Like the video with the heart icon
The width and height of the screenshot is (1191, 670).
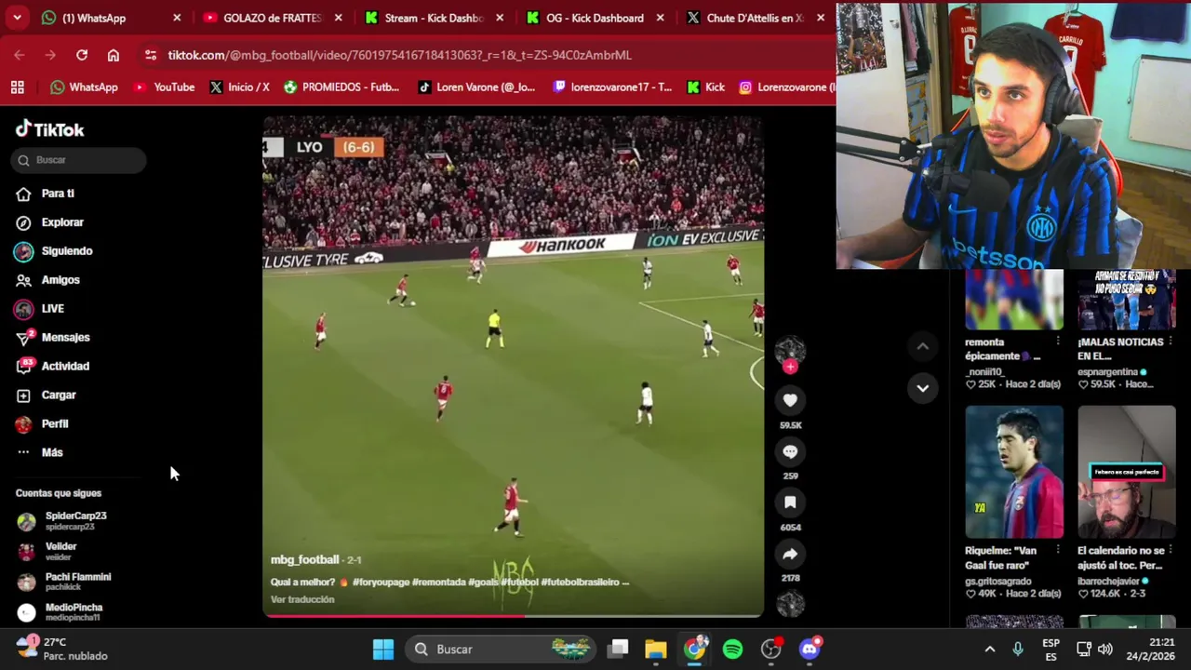[790, 400]
